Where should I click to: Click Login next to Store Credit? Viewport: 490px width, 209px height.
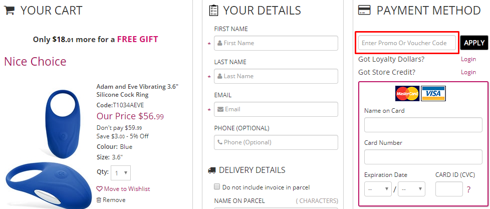click(468, 72)
